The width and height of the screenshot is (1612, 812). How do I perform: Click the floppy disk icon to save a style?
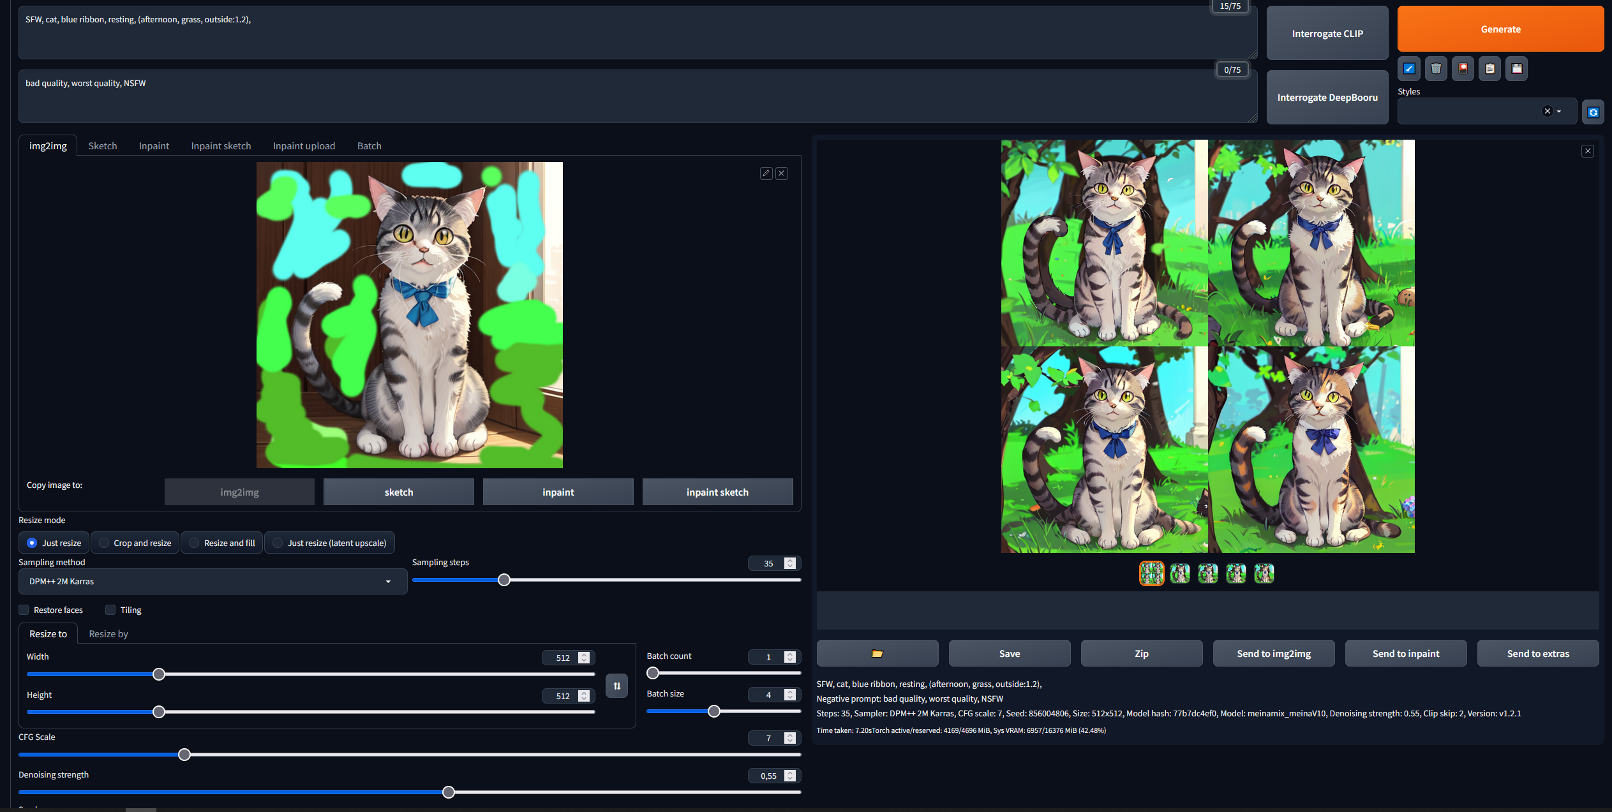1517,68
